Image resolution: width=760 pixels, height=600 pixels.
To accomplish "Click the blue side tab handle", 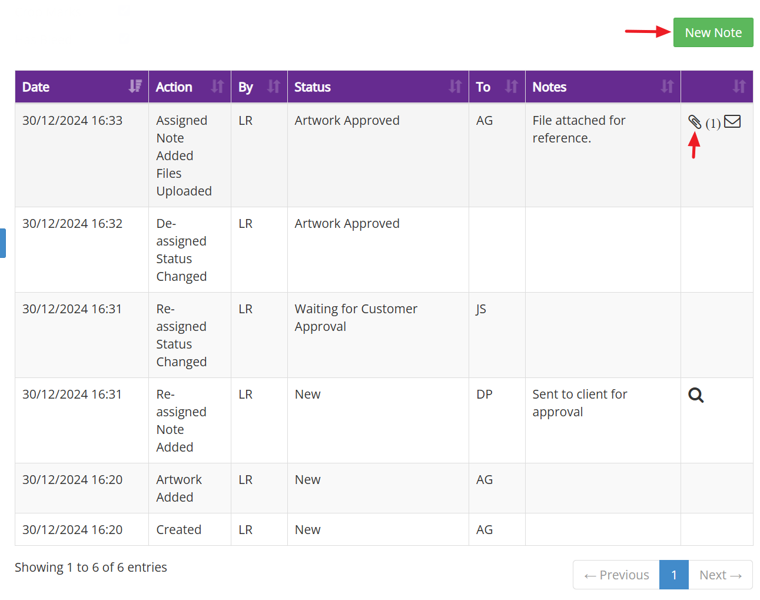I will [x=2, y=243].
